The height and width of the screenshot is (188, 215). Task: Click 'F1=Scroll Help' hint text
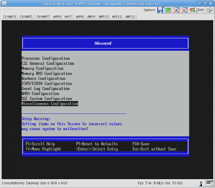40,144
